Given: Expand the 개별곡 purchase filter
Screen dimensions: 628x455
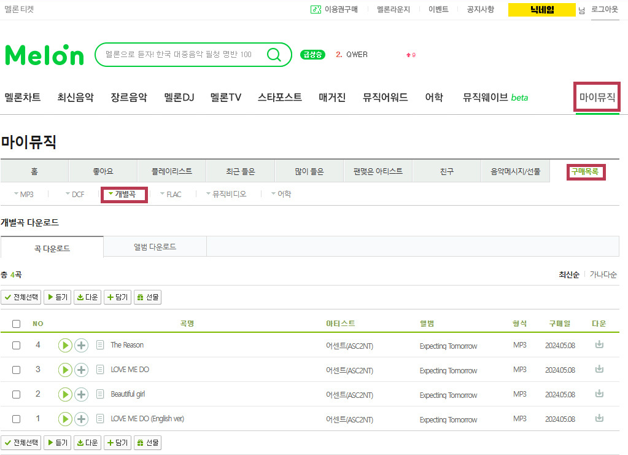Looking at the screenshot, I should pyautogui.click(x=122, y=194).
